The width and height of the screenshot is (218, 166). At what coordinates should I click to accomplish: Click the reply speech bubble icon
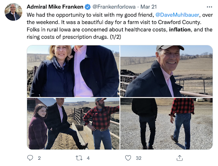point(30,158)
